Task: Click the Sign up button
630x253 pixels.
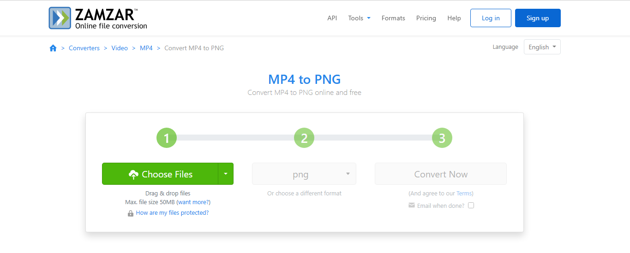Action: [x=538, y=18]
